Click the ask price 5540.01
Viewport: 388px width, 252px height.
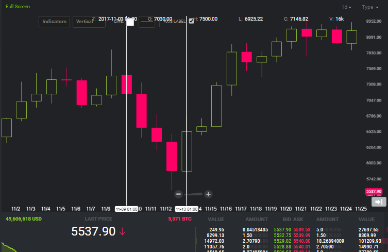[x=302, y=247]
